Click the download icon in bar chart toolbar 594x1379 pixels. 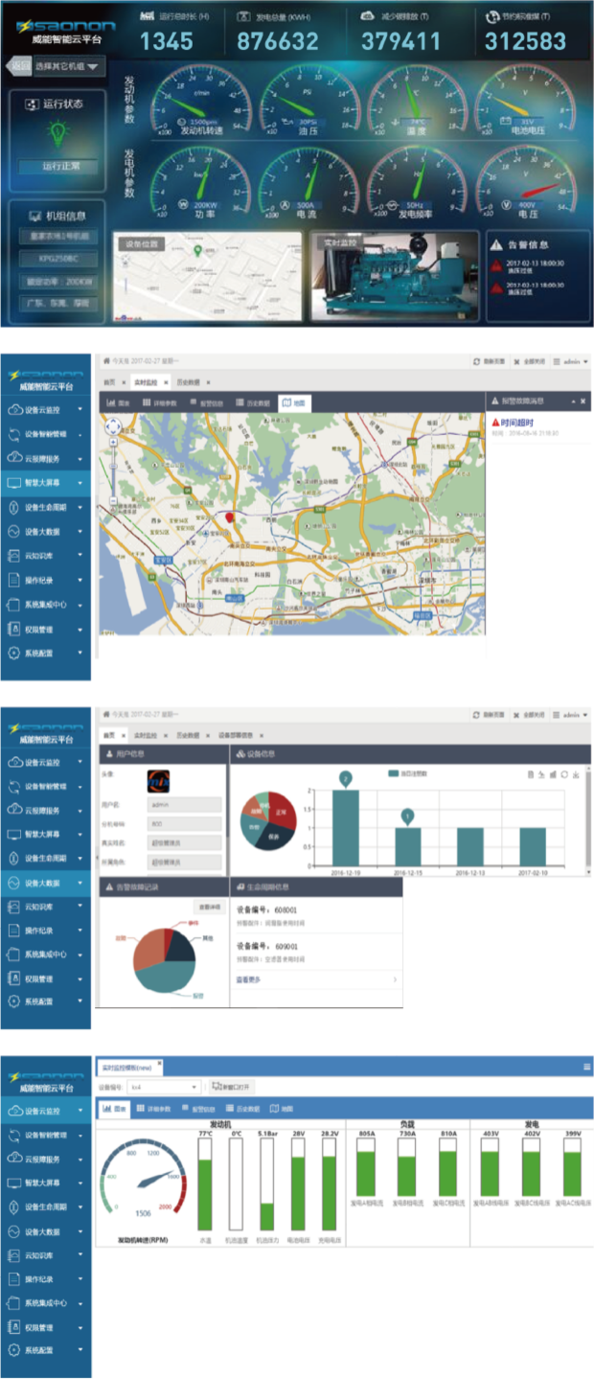coord(575,774)
